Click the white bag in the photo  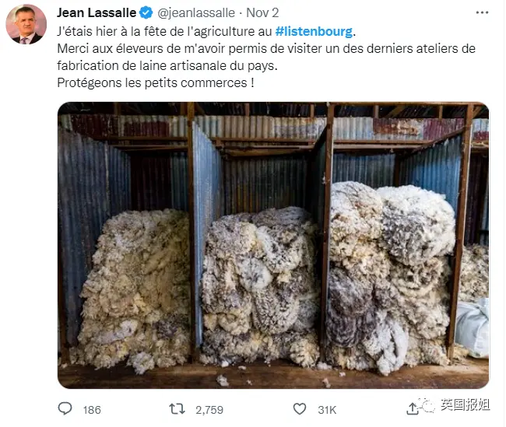(473, 327)
